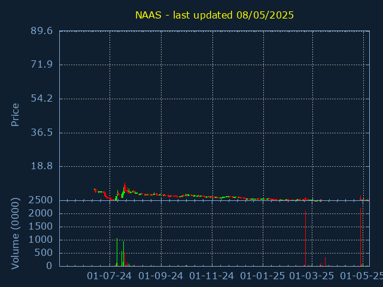Click date label 01-03-25
Viewport: 383px width, 287px height.
pyautogui.click(x=311, y=276)
